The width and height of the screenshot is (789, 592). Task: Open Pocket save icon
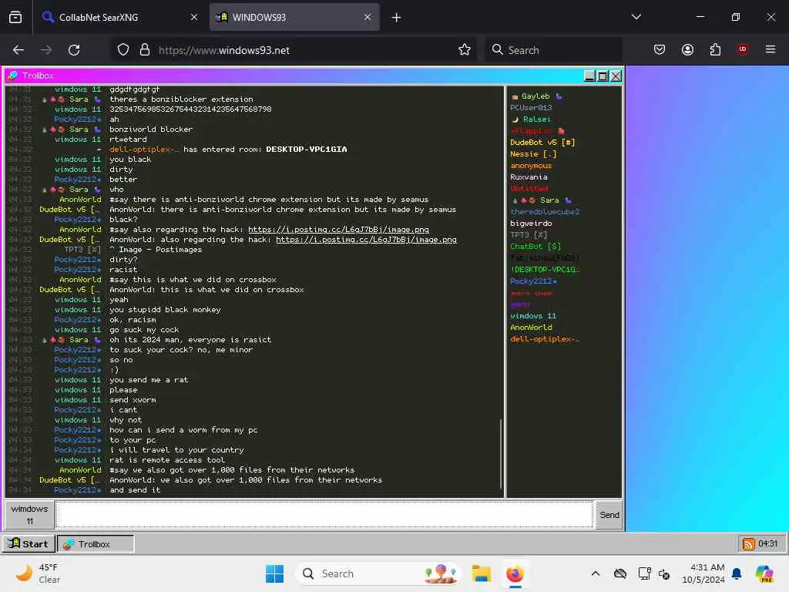point(660,50)
